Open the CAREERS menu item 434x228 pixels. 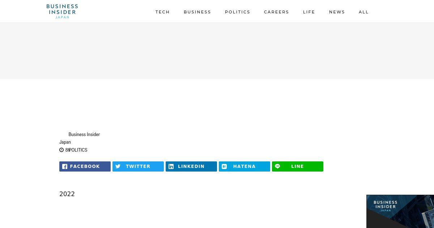click(x=276, y=12)
